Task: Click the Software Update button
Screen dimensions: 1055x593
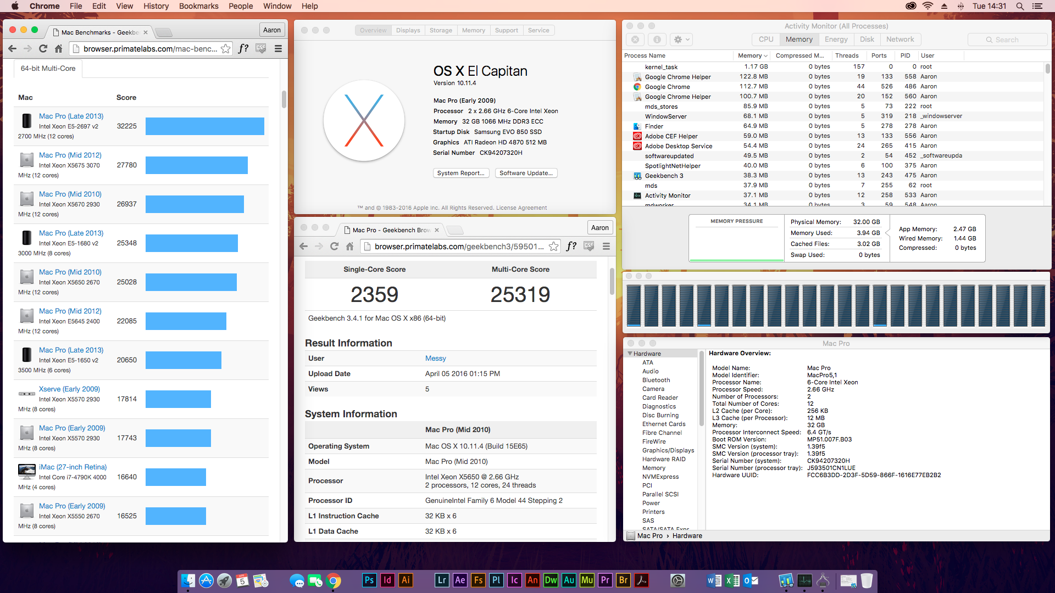Action: pyautogui.click(x=526, y=173)
